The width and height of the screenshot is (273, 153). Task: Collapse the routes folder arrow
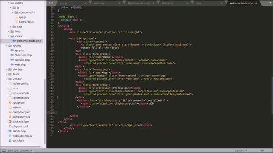pyautogui.click(x=6, y=45)
